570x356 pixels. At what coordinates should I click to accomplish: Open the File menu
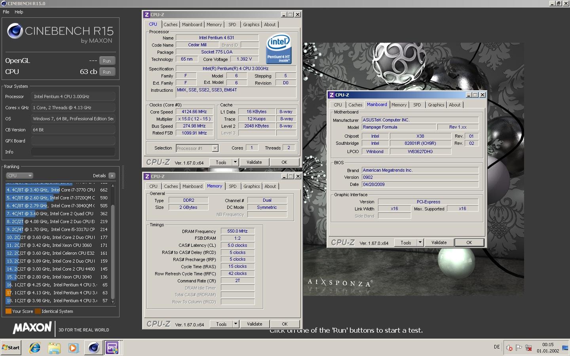point(6,12)
